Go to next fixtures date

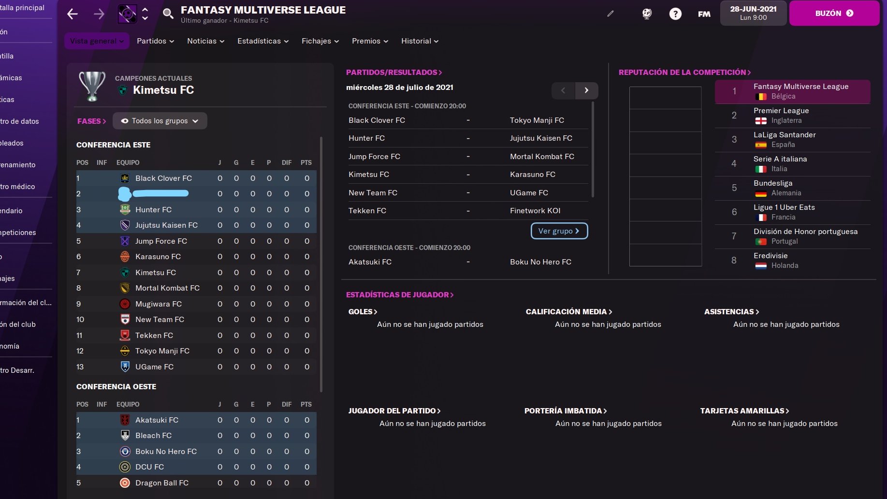(x=586, y=90)
